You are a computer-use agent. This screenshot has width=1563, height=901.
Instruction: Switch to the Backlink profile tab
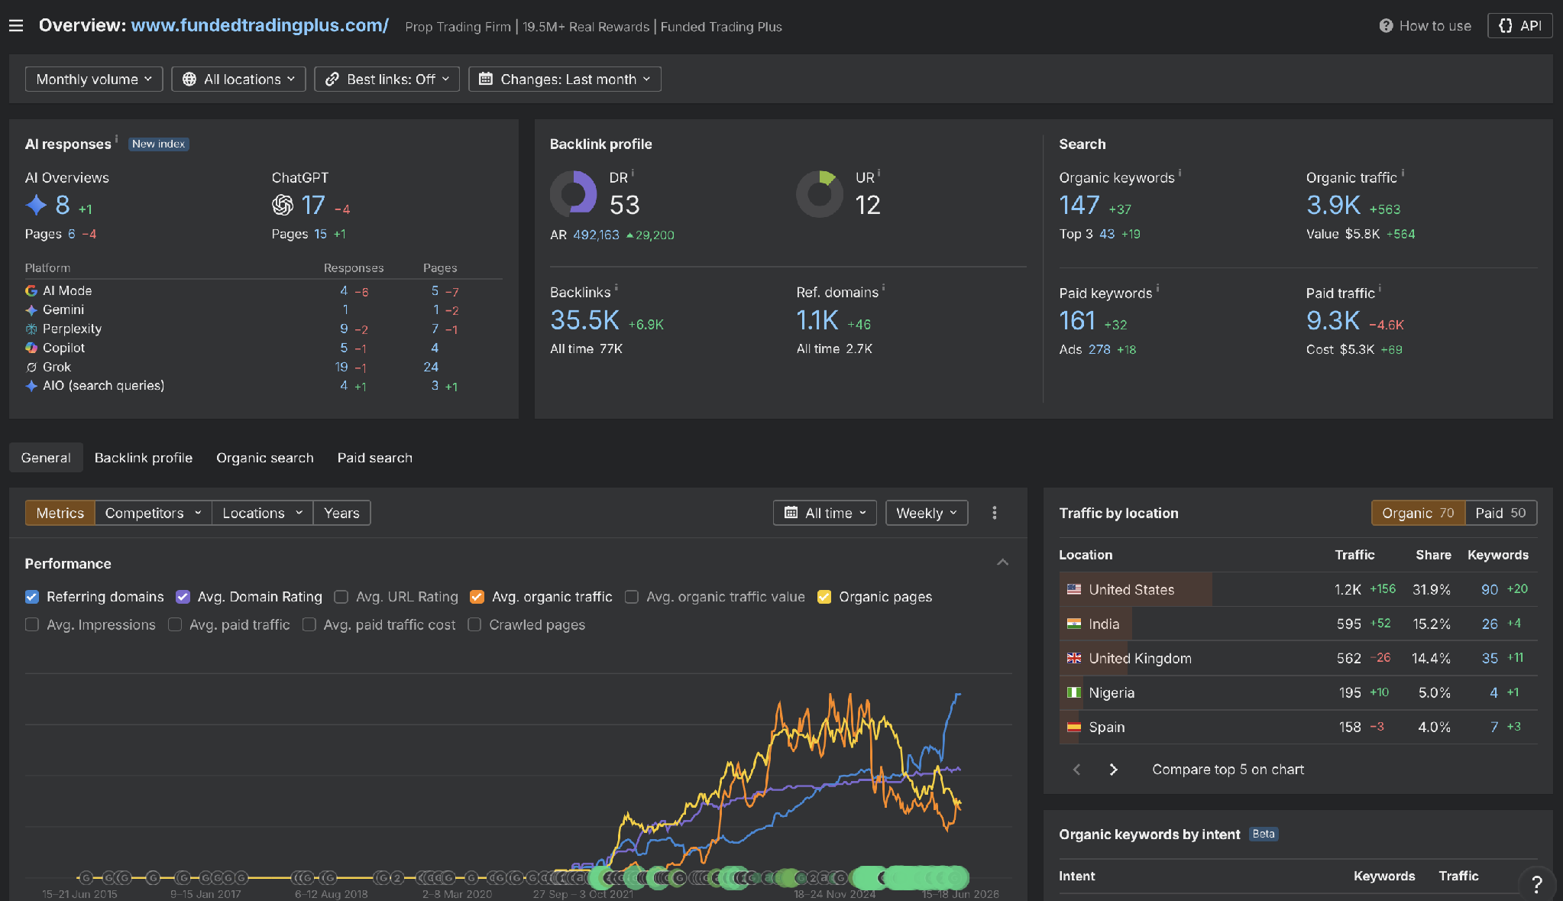coord(144,458)
